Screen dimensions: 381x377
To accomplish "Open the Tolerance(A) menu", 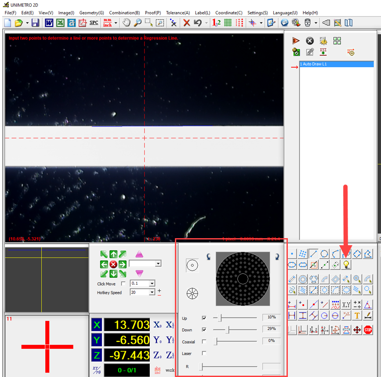I will pos(178,13).
